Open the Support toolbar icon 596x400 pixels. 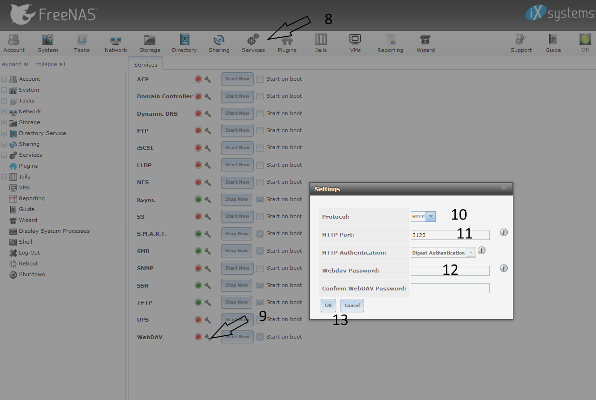(521, 43)
